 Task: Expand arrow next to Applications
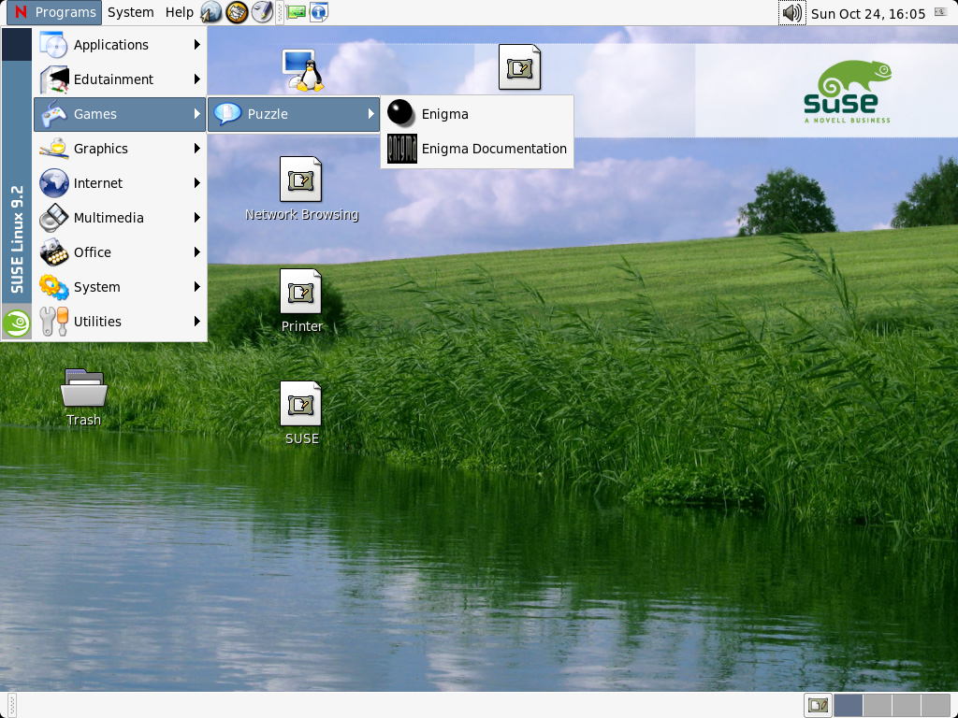tap(196, 45)
